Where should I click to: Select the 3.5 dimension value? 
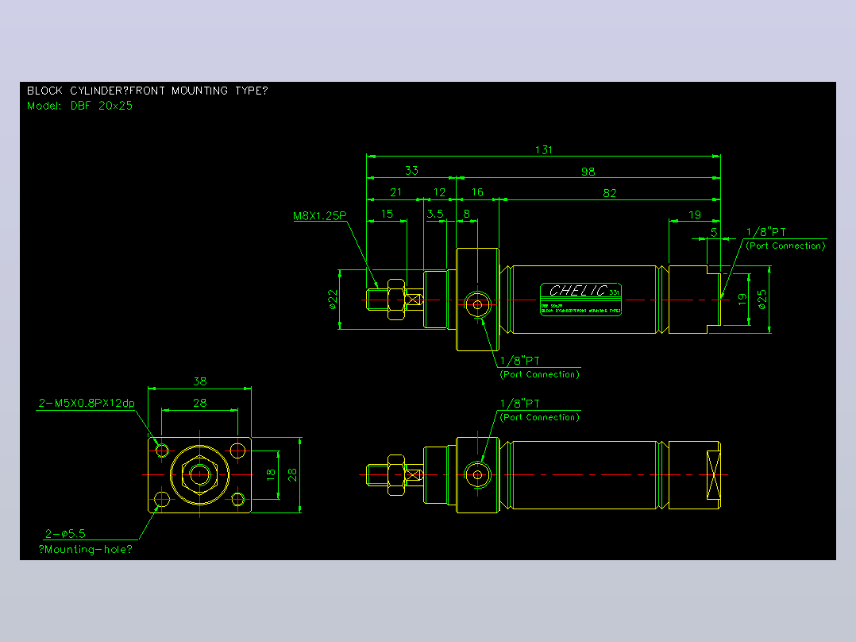[x=435, y=214]
